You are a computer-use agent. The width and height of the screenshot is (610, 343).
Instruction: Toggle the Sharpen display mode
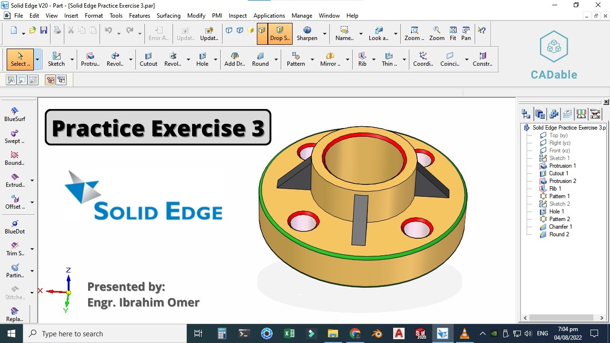[x=308, y=33]
